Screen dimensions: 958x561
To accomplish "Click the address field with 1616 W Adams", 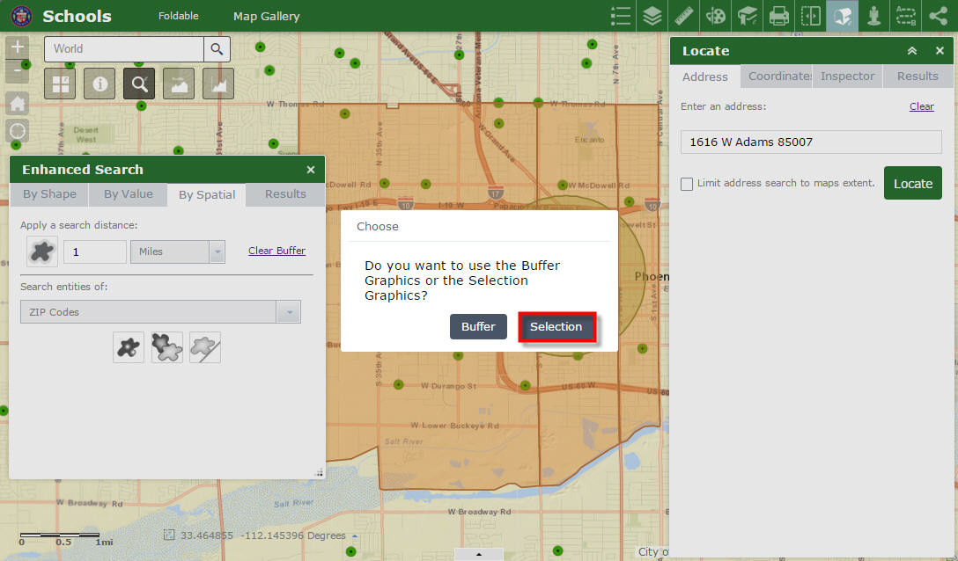I will (x=811, y=142).
